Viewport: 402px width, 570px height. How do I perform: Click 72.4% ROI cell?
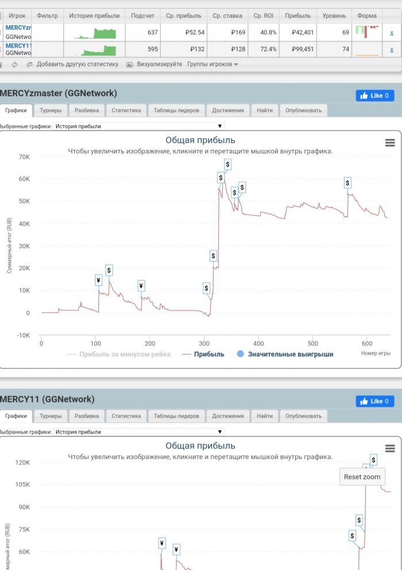[x=264, y=49]
